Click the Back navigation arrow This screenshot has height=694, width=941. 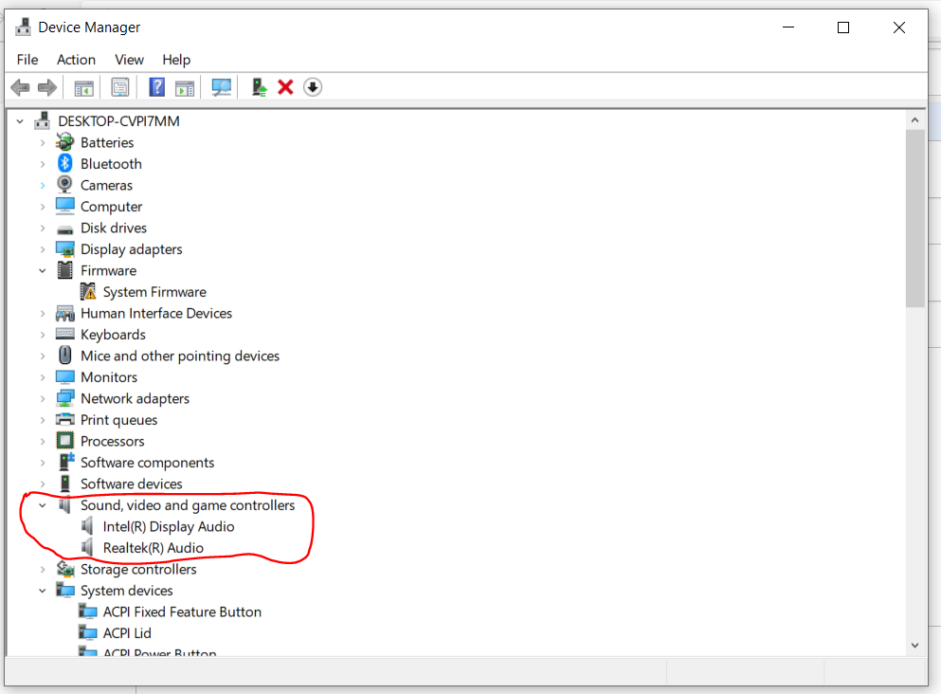[20, 86]
